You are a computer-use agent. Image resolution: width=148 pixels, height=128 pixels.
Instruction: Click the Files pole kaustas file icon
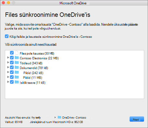(17, 53)
